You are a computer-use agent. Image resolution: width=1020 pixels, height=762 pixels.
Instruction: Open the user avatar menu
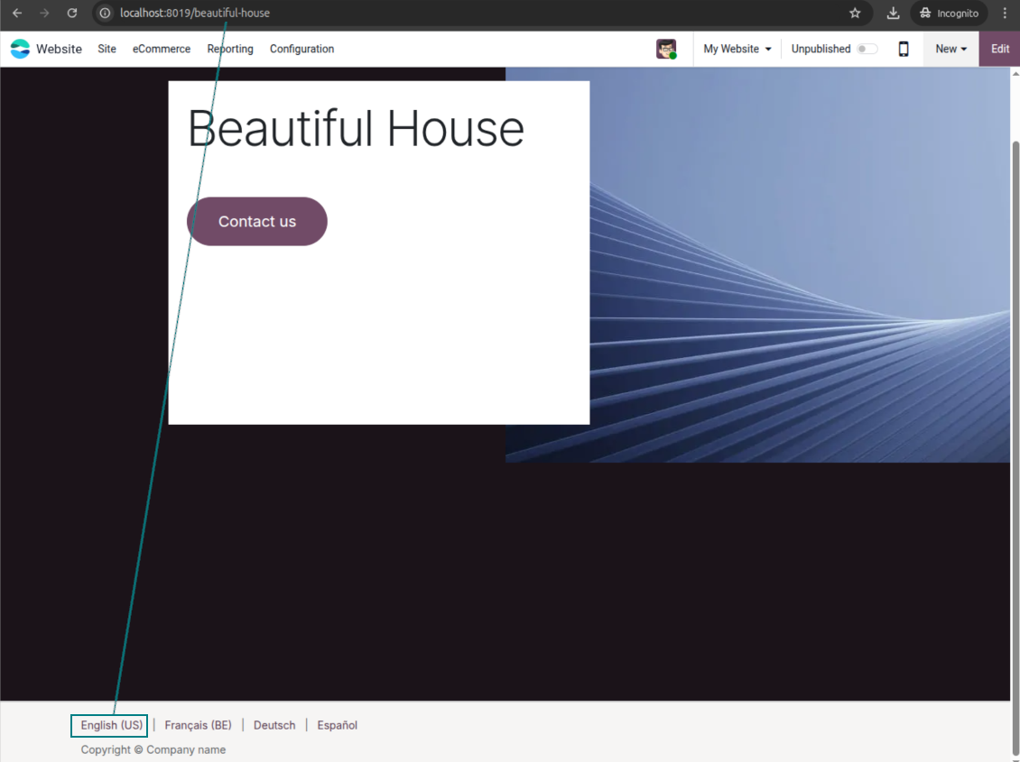[x=666, y=50]
